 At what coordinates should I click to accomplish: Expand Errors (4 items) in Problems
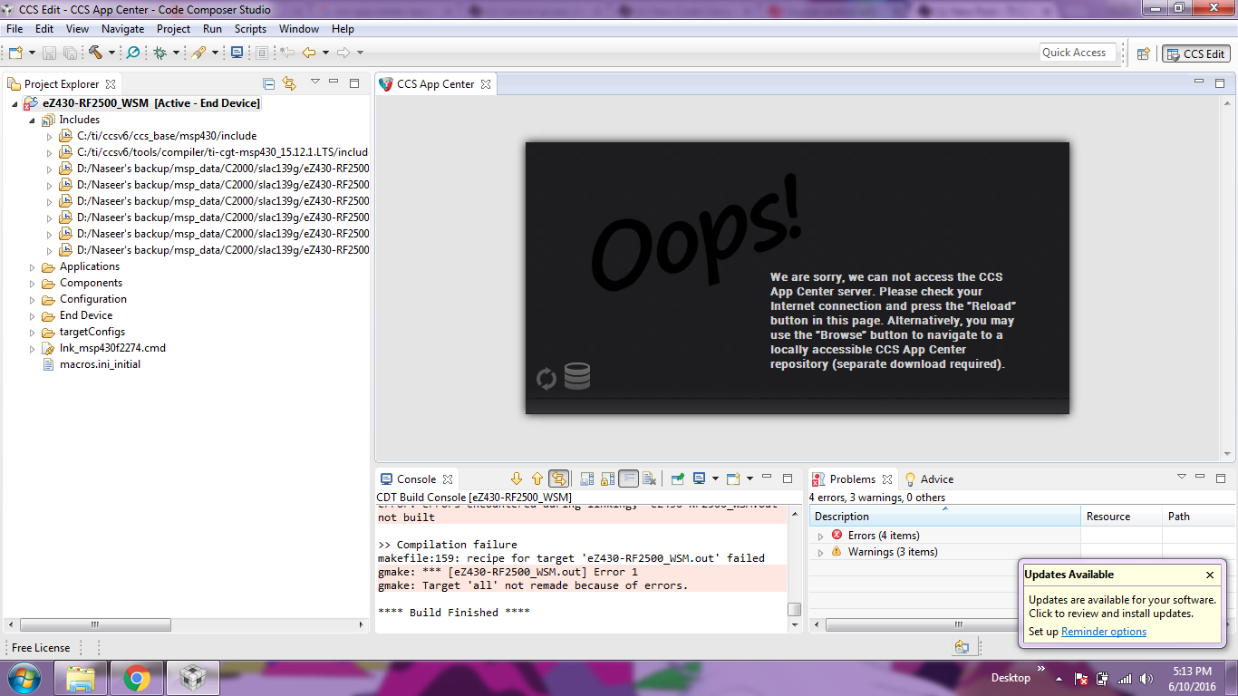821,536
